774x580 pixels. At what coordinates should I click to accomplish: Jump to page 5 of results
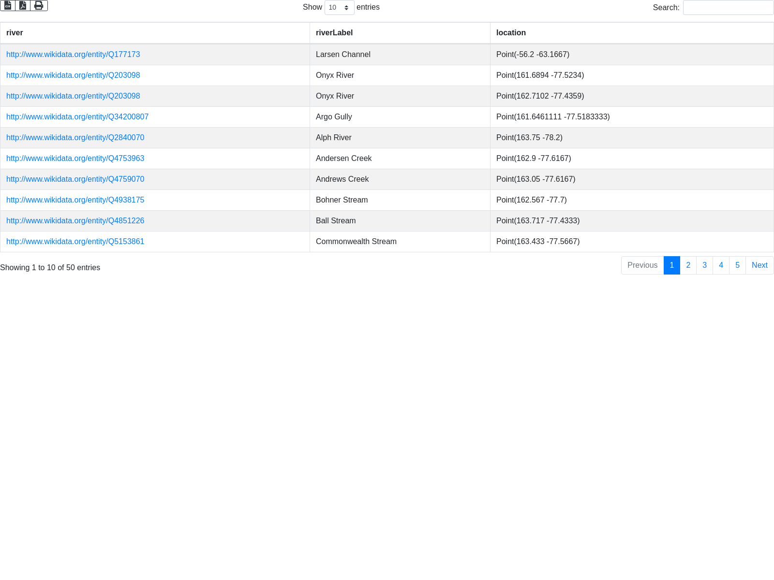737,265
